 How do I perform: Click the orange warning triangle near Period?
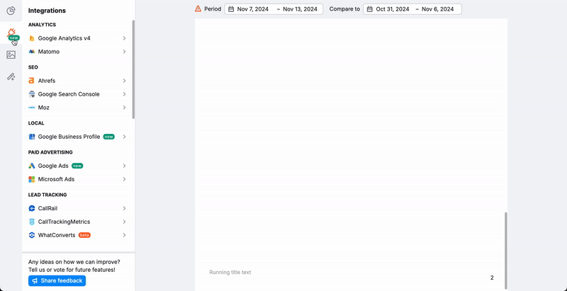coord(198,9)
